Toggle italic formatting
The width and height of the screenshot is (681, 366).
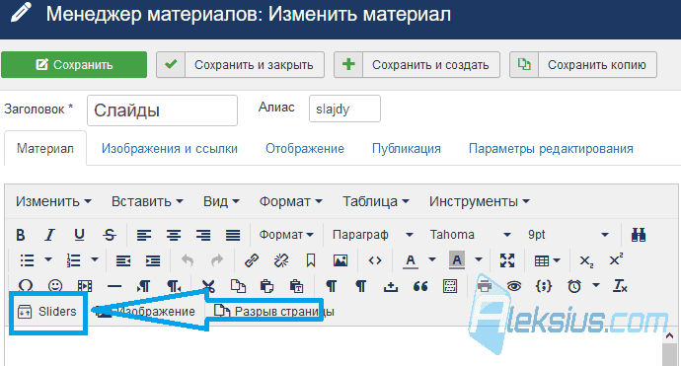coord(50,235)
